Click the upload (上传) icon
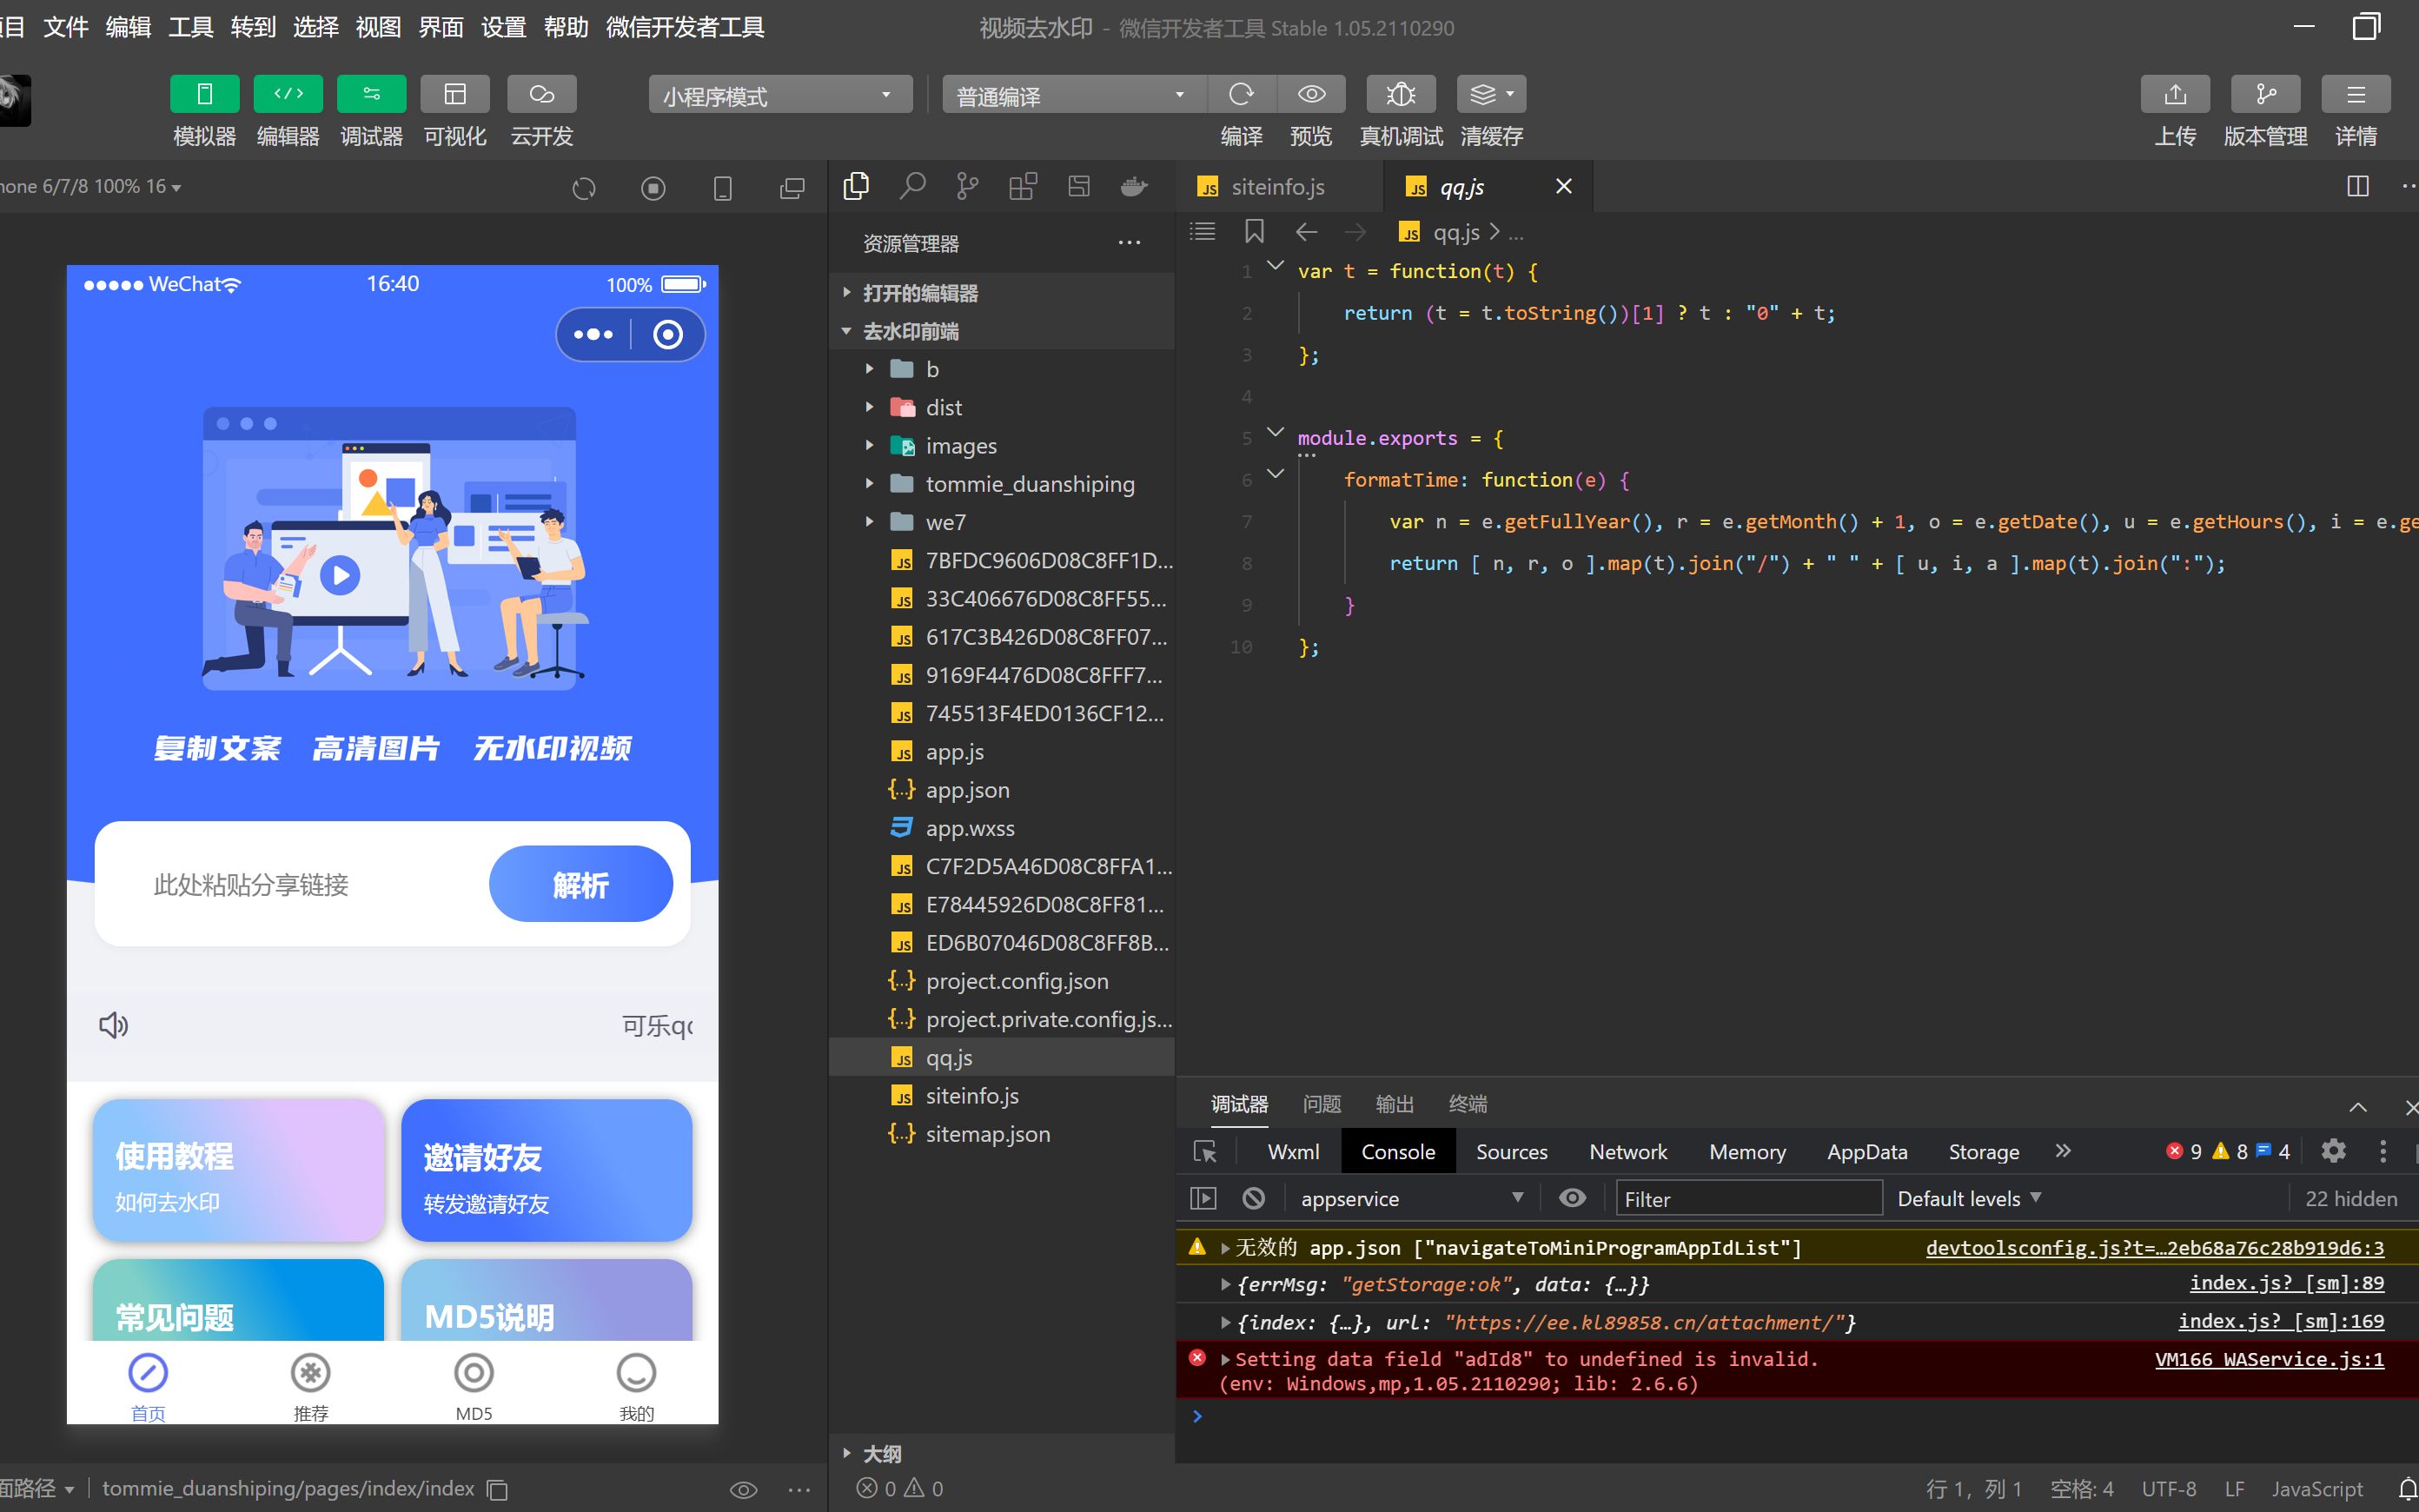The height and width of the screenshot is (1512, 2419). pos(2175,94)
